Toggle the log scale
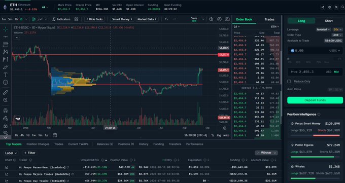The height and width of the screenshot is (183, 345). point(219,135)
